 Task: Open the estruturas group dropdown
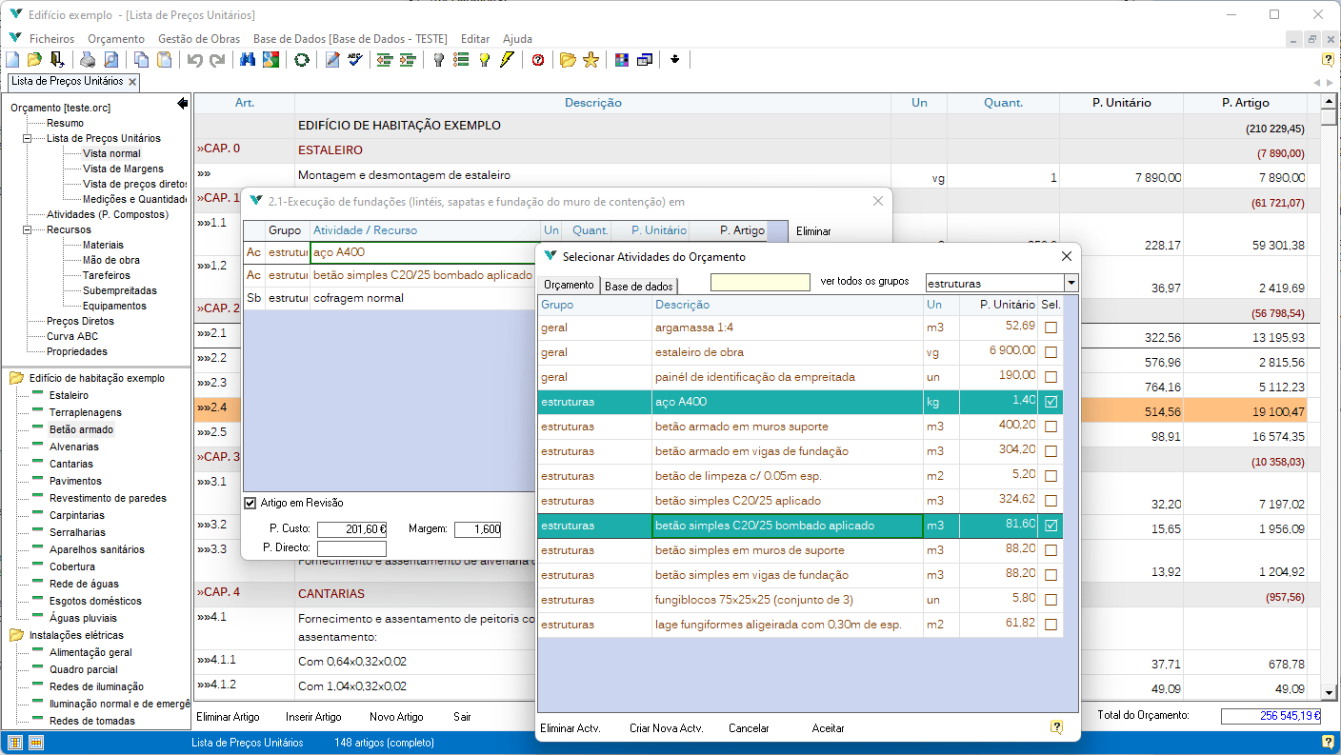tap(1071, 283)
